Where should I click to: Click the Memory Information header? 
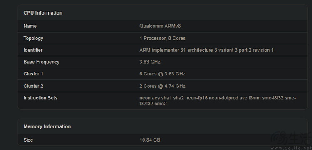pyautogui.click(x=47, y=126)
